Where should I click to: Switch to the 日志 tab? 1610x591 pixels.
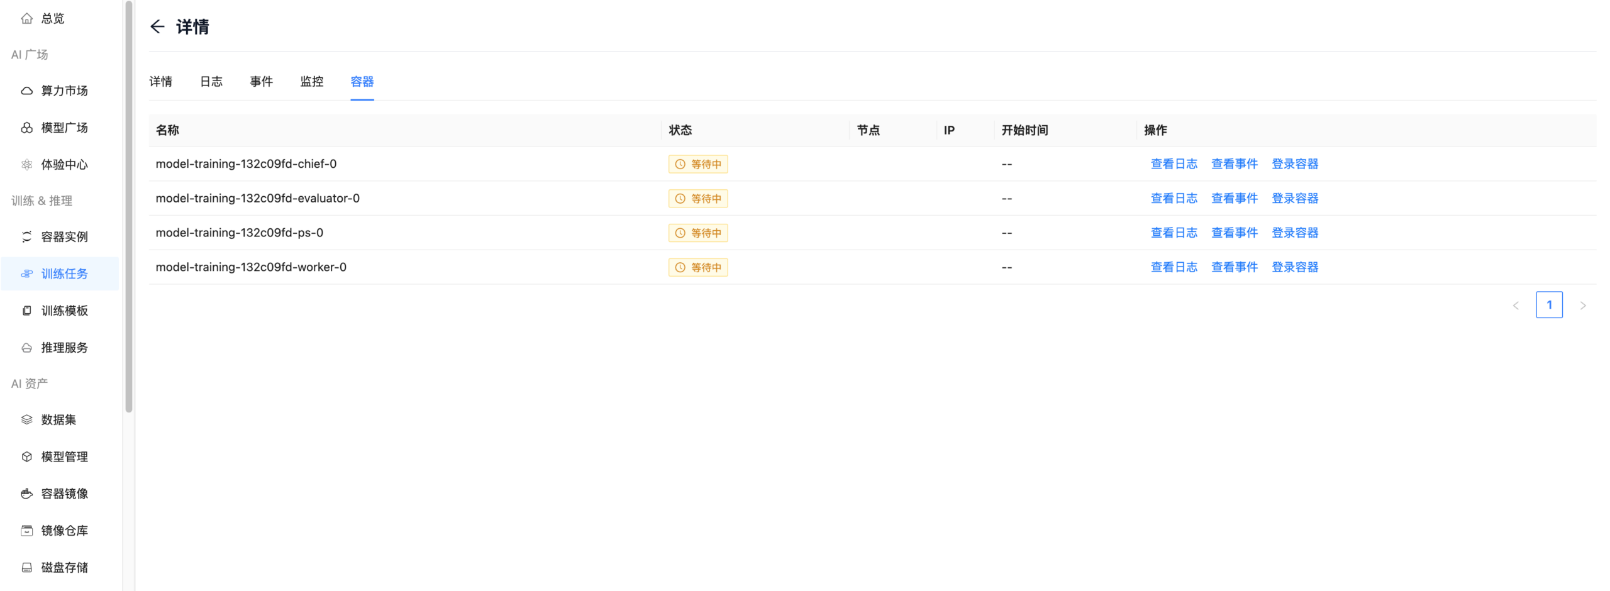[x=211, y=82]
